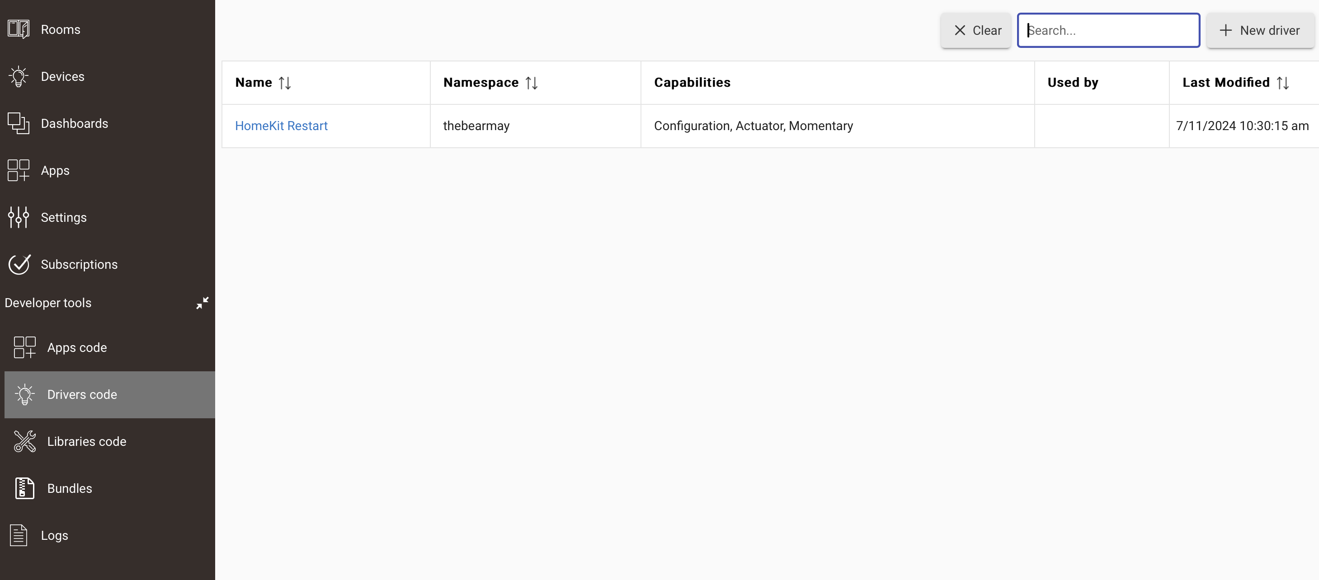Open the Rooms icon in sidebar
Image resolution: width=1319 pixels, height=580 pixels.
click(19, 29)
